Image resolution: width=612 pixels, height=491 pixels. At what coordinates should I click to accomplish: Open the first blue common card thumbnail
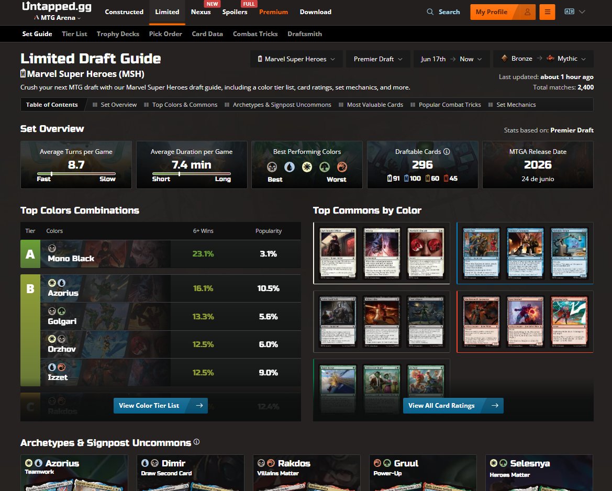[x=481, y=253]
